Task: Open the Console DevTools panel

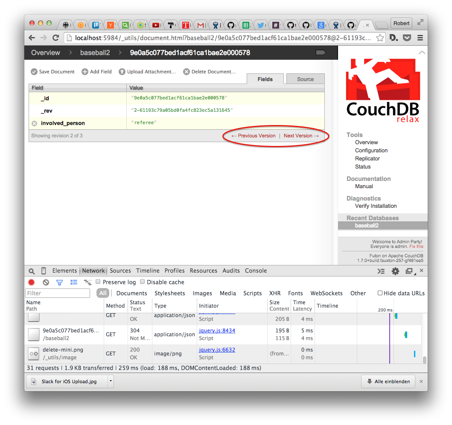Action: pyautogui.click(x=256, y=271)
